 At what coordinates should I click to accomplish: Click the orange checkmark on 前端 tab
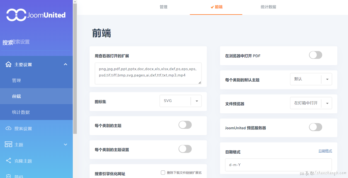(x=212, y=7)
